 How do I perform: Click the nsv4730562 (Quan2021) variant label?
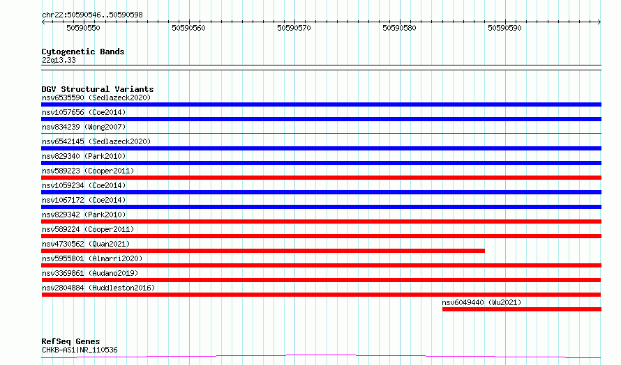coord(86,244)
